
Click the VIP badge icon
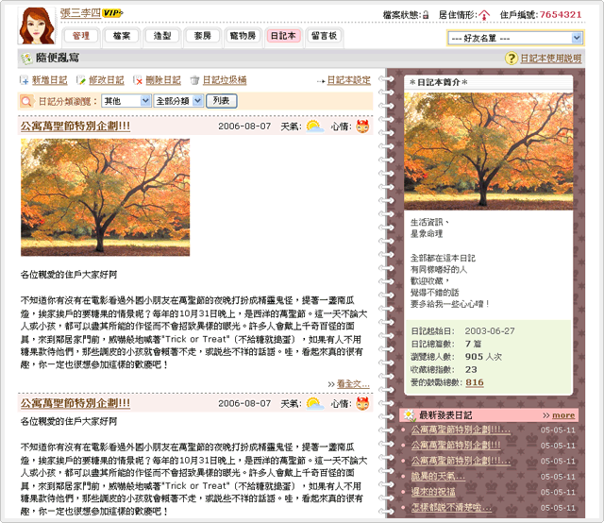click(x=112, y=12)
